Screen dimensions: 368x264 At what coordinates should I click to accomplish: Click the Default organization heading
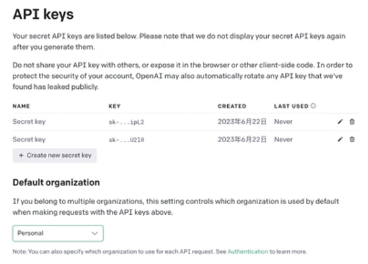(56, 183)
